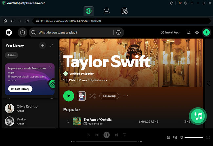Open connect to a device icon

[x=175, y=137]
